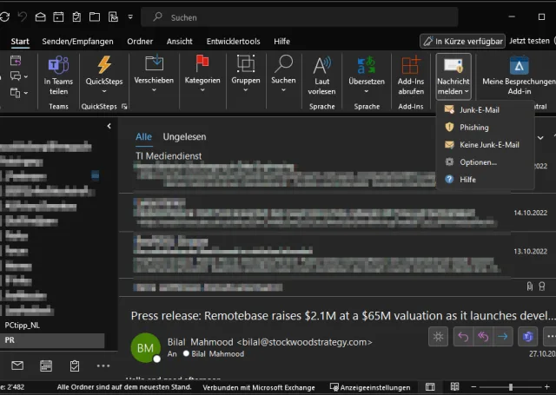
Task: Collapse the folder pane with chevron
Action: [x=109, y=127]
